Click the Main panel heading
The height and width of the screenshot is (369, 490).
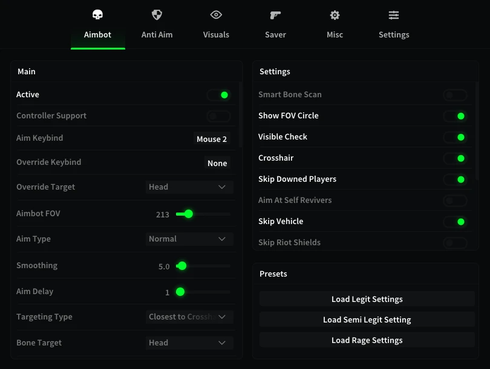27,71
